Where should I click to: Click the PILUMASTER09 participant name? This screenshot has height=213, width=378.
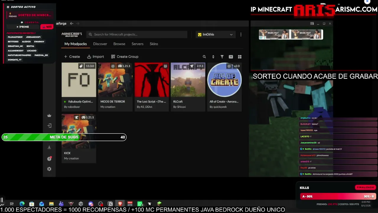coord(15,37)
